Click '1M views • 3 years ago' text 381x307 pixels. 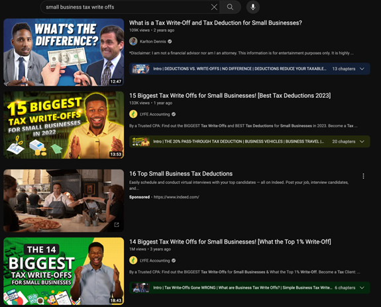click(150, 249)
